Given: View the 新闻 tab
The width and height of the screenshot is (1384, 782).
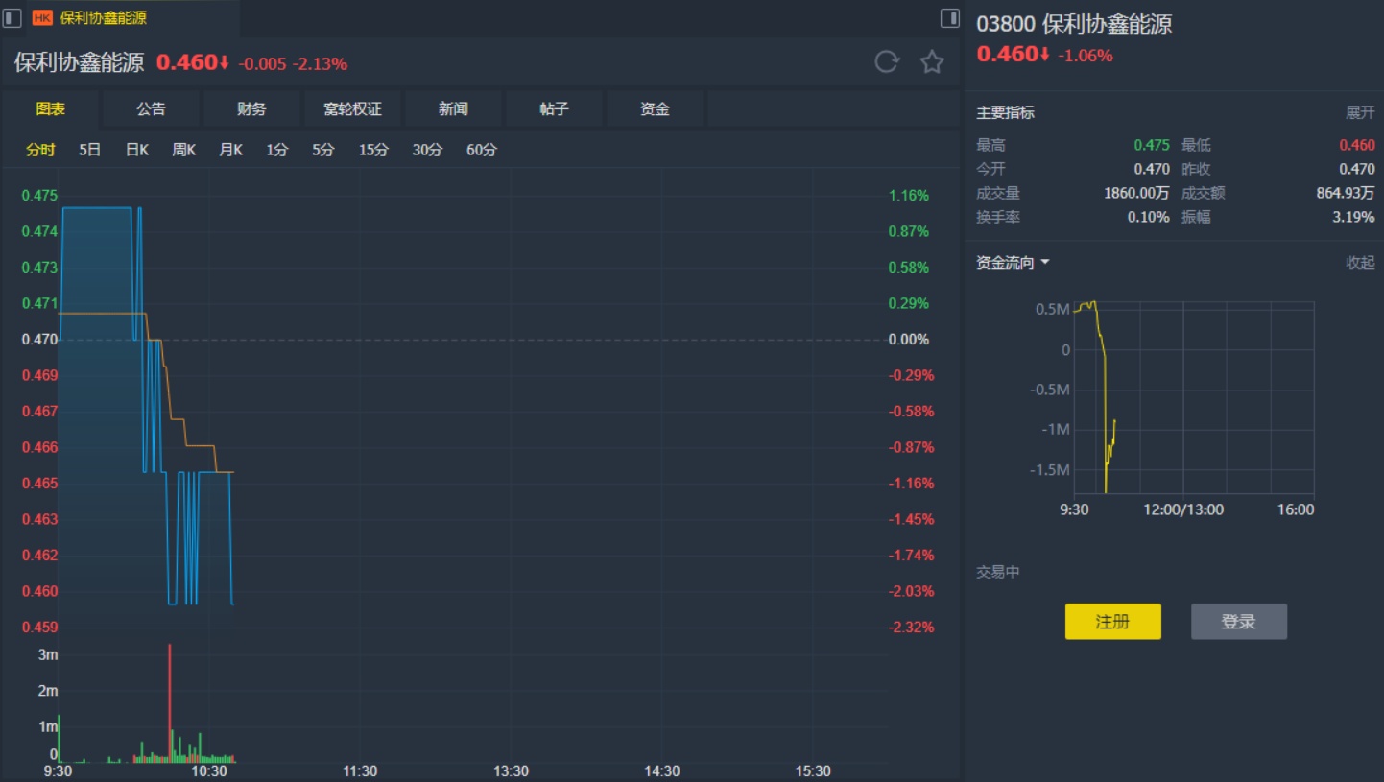Looking at the screenshot, I should [453, 108].
